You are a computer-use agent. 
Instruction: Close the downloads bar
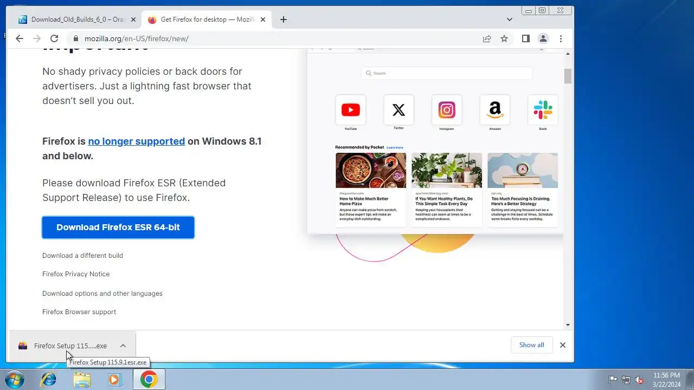(563, 345)
